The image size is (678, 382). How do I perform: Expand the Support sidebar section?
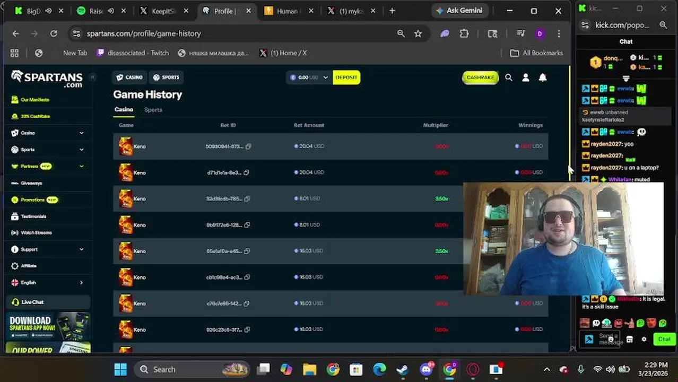click(81, 249)
